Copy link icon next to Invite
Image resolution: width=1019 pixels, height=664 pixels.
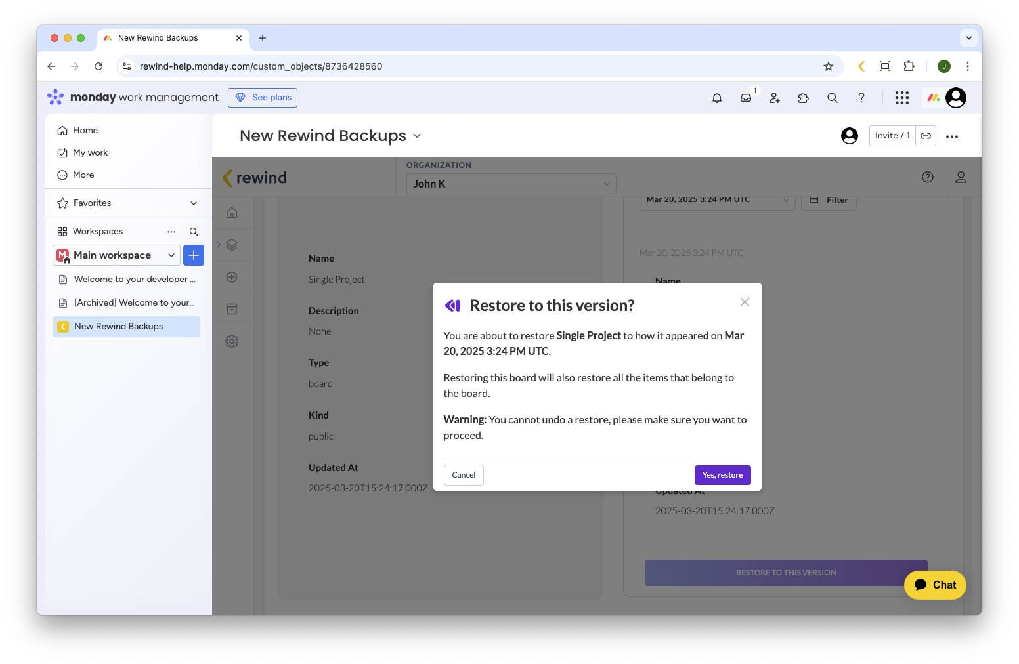pos(926,136)
